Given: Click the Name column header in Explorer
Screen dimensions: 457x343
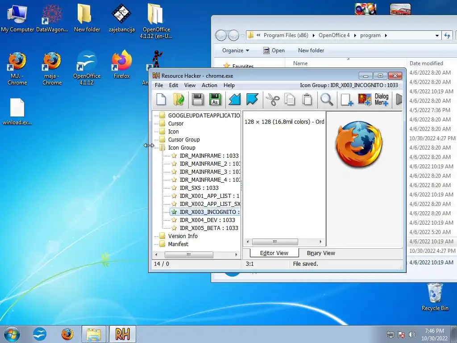Looking at the screenshot, I should point(300,63).
